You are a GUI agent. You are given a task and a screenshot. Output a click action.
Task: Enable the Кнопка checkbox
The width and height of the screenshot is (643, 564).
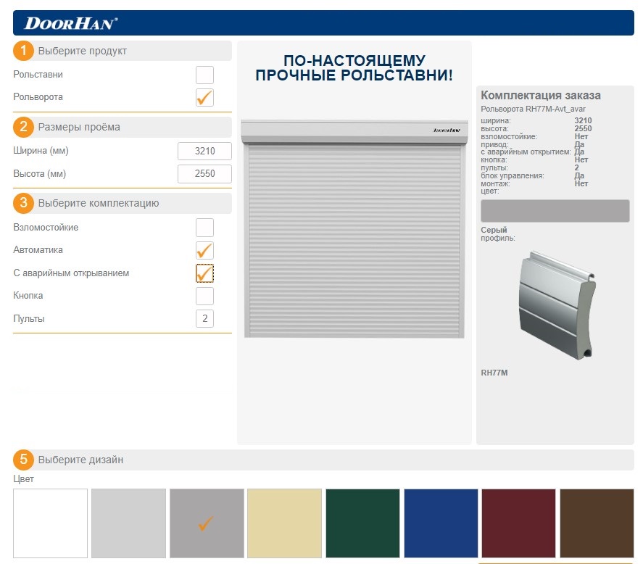[x=204, y=296]
